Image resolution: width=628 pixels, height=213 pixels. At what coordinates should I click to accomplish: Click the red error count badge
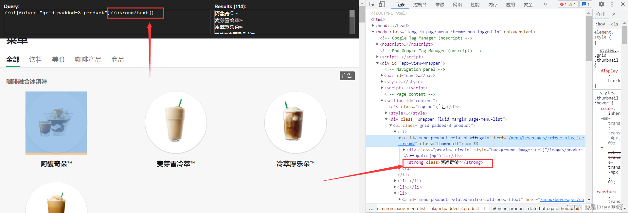pyautogui.click(x=564, y=4)
